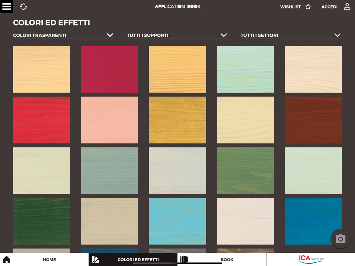Select the medium green wood swatch
This screenshot has width=355, height=266.
pyautogui.click(x=245, y=171)
